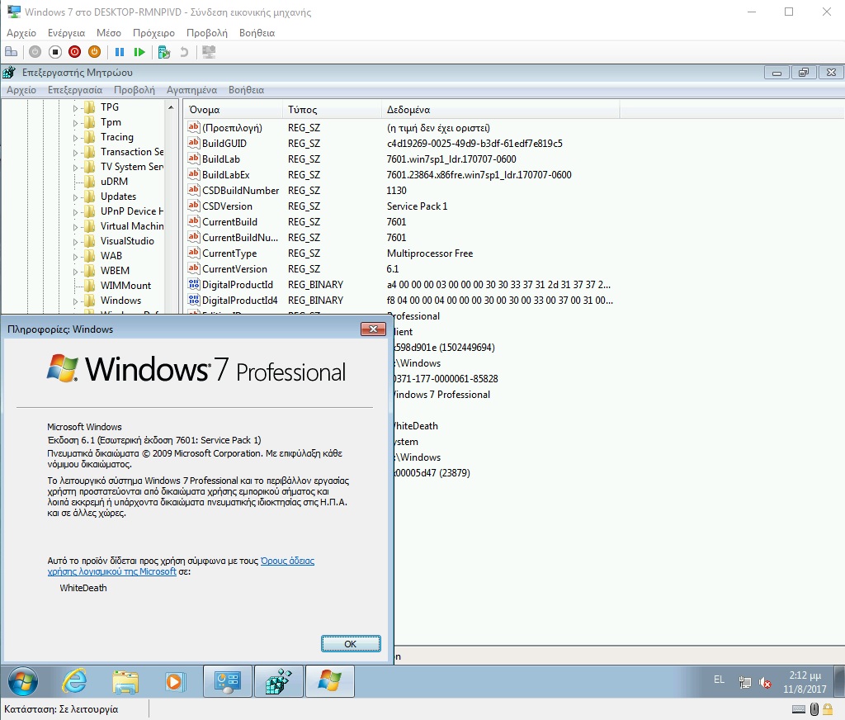Reset the VM using the green play-bar icon
The height and width of the screenshot is (720, 845).
(x=139, y=52)
